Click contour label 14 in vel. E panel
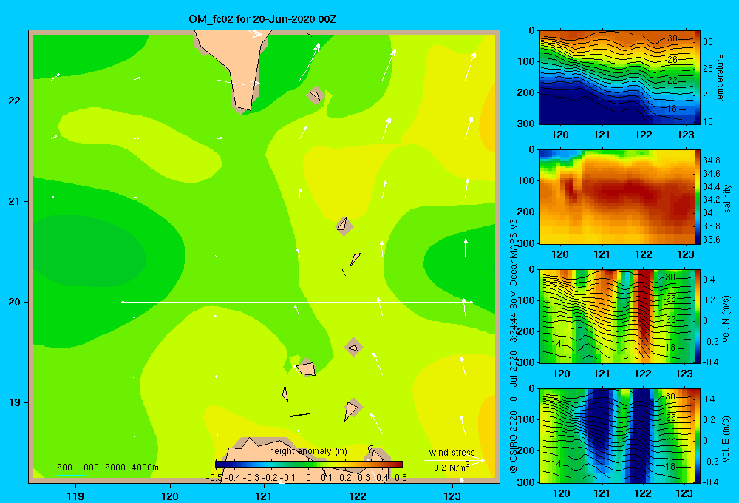 point(556,463)
